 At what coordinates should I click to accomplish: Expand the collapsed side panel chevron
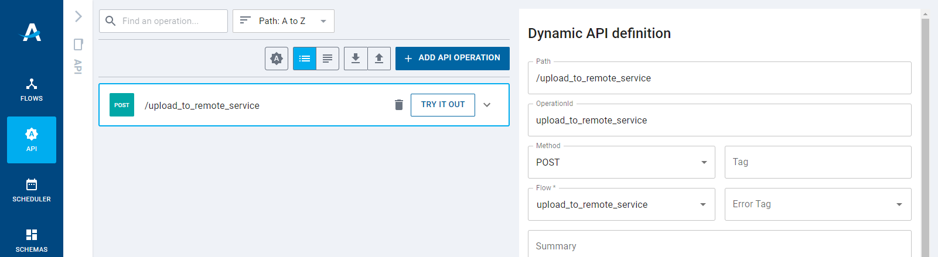pos(78,16)
